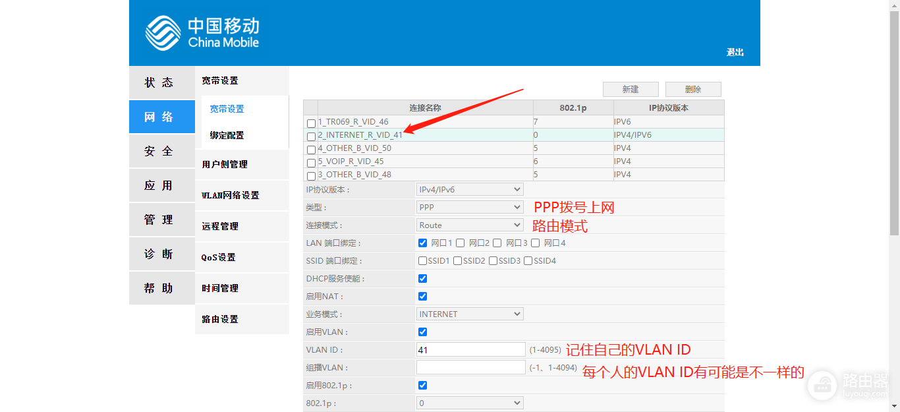900x412 pixels.
Task: Expand the IP协议版本 IPv4/IPv6 dropdown
Action: [x=470, y=189]
